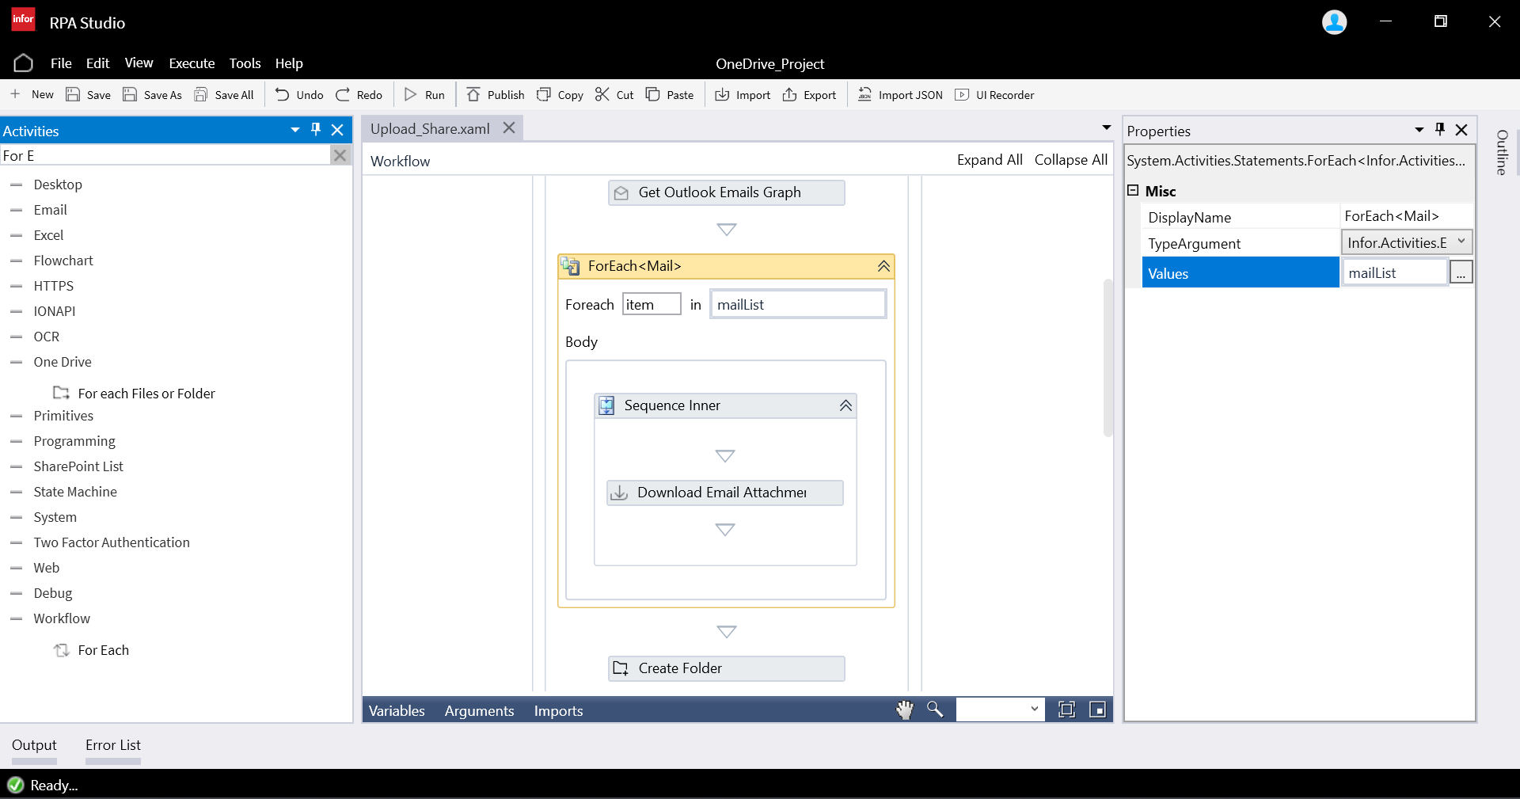Click the fit to screen icon
Viewport: 1520px width, 799px height.
(1066, 710)
